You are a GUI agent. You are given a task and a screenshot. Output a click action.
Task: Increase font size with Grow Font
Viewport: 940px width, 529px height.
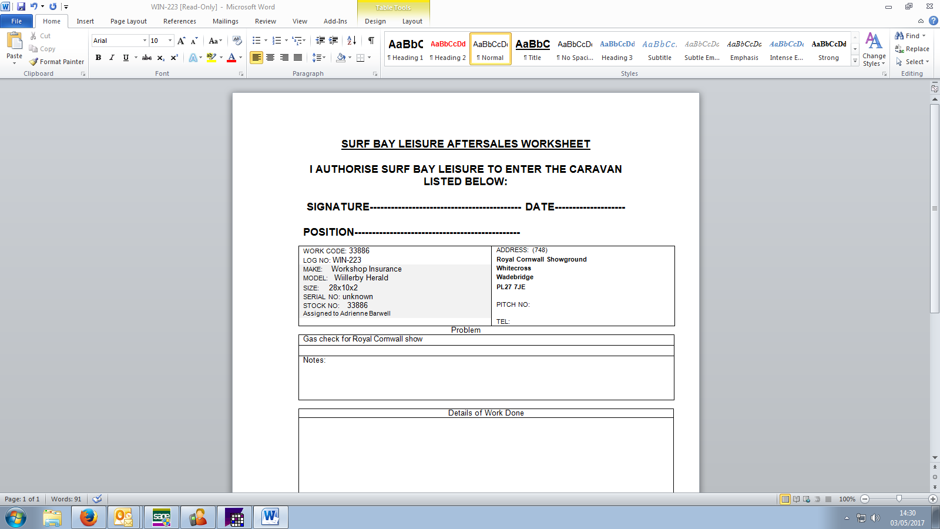coord(181,41)
